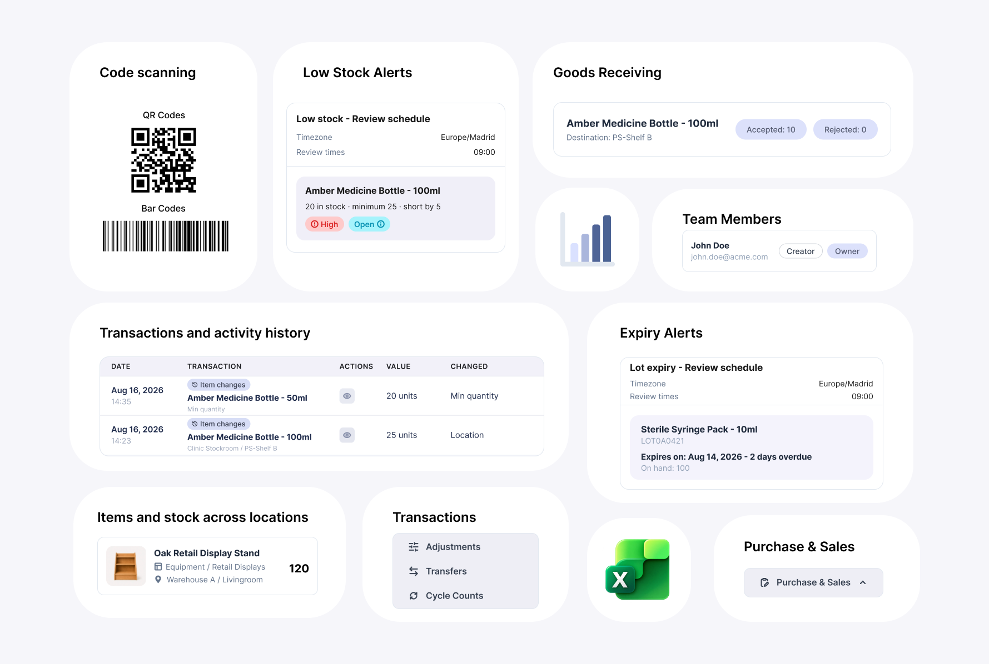Click the Cycle Counts refresh icon

click(414, 596)
